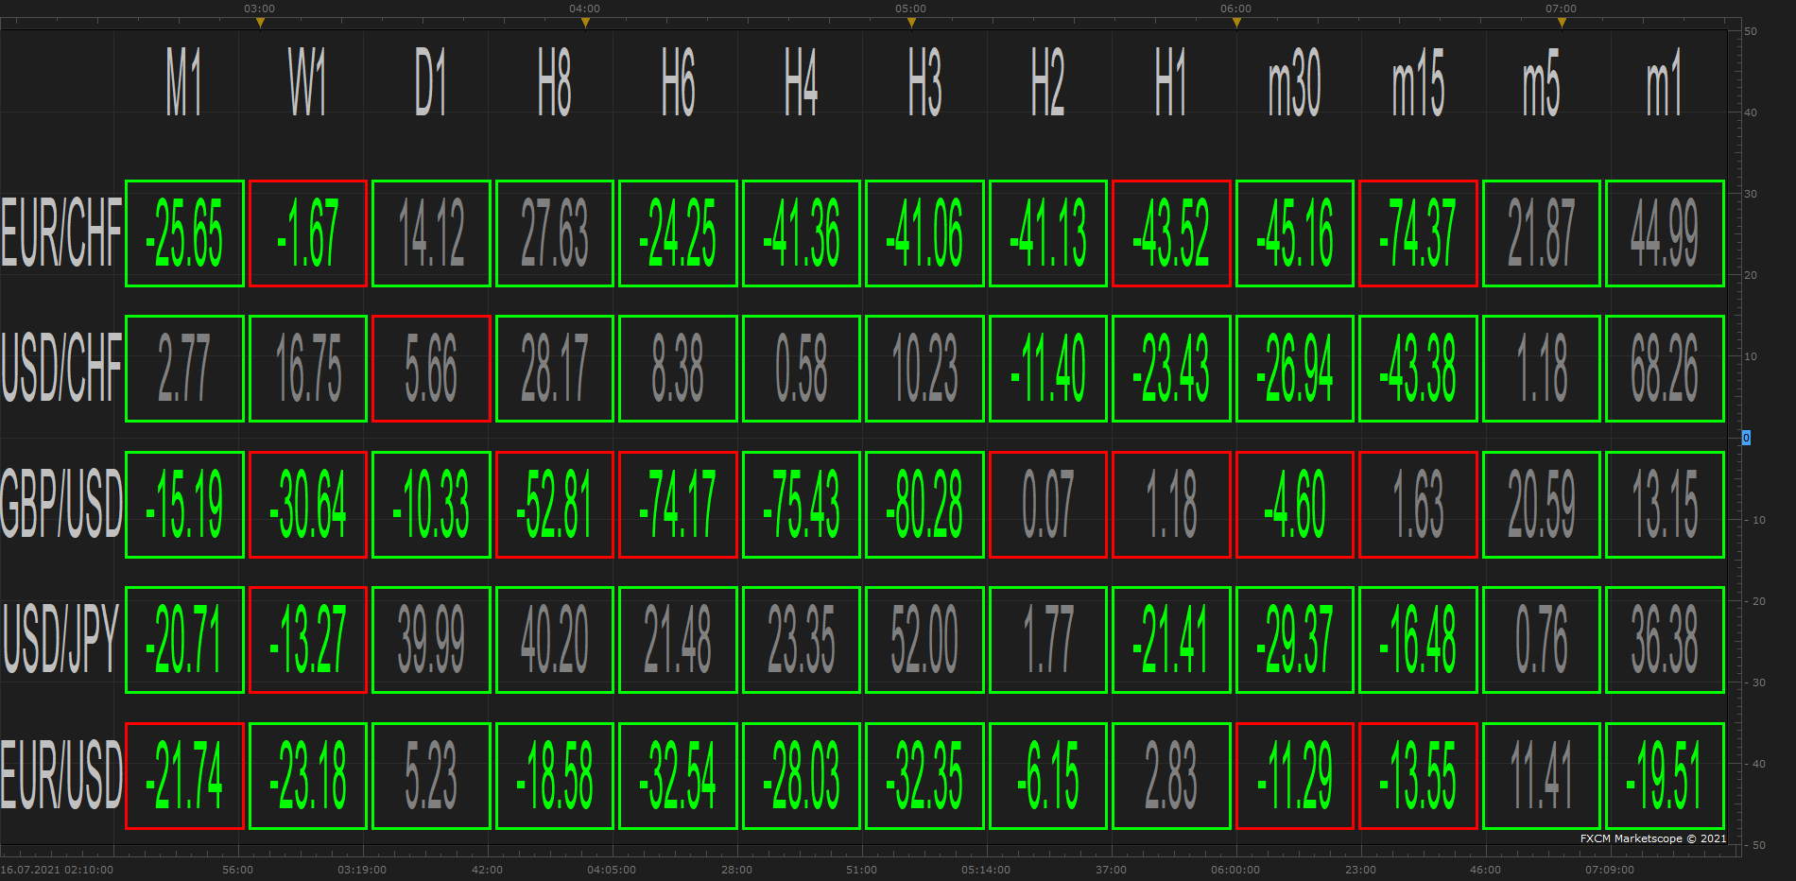Screen dimensions: 1796x881
Task: Select the m15 column header
Action: pos(1418,83)
